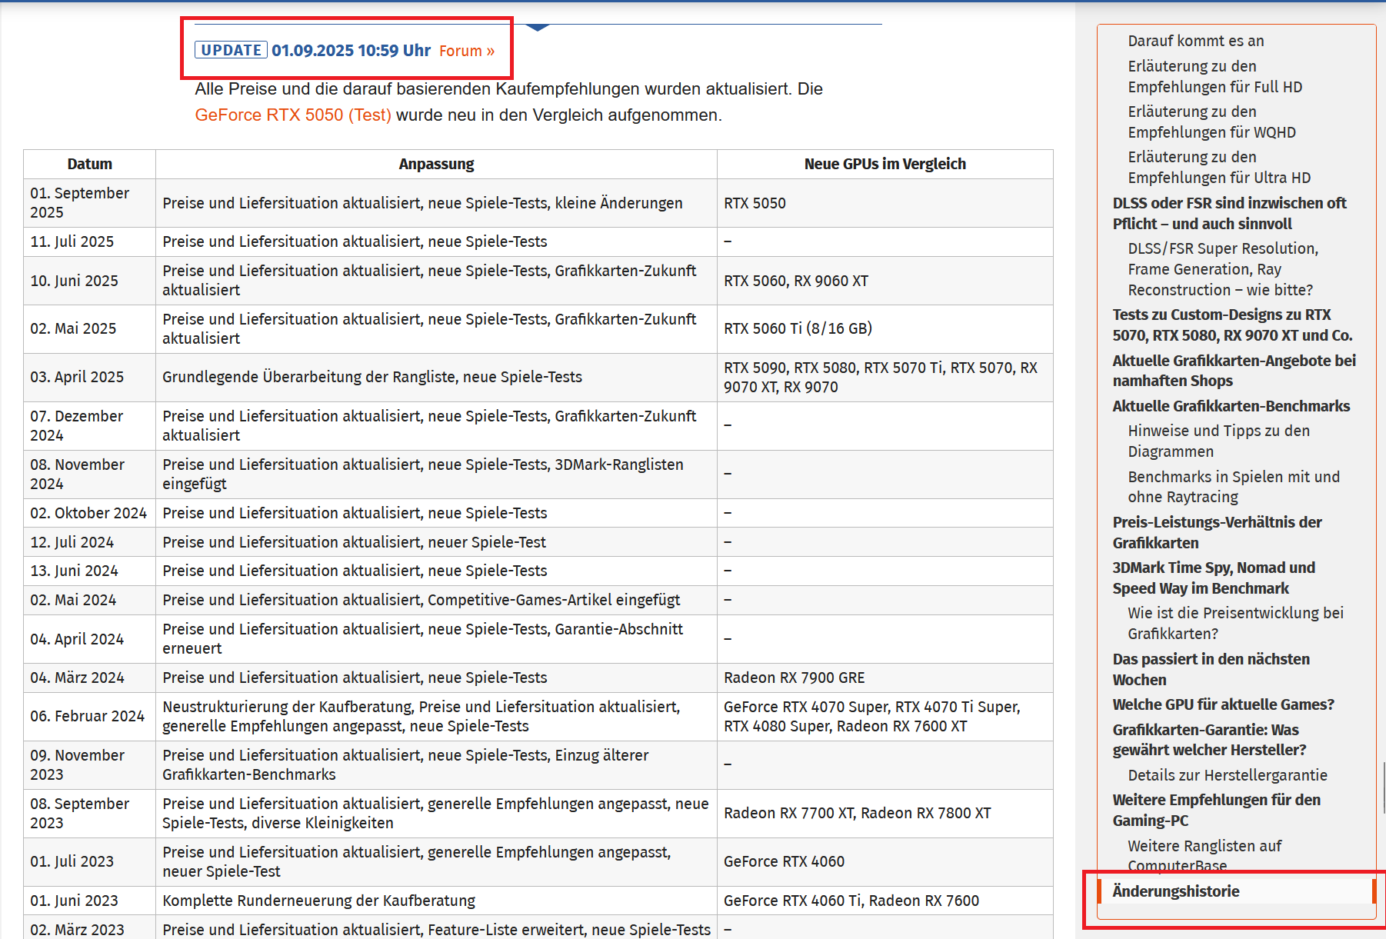Image resolution: width=1386 pixels, height=939 pixels.
Task: Click the '09. November 2023' date cell
Action: pyautogui.click(x=90, y=764)
